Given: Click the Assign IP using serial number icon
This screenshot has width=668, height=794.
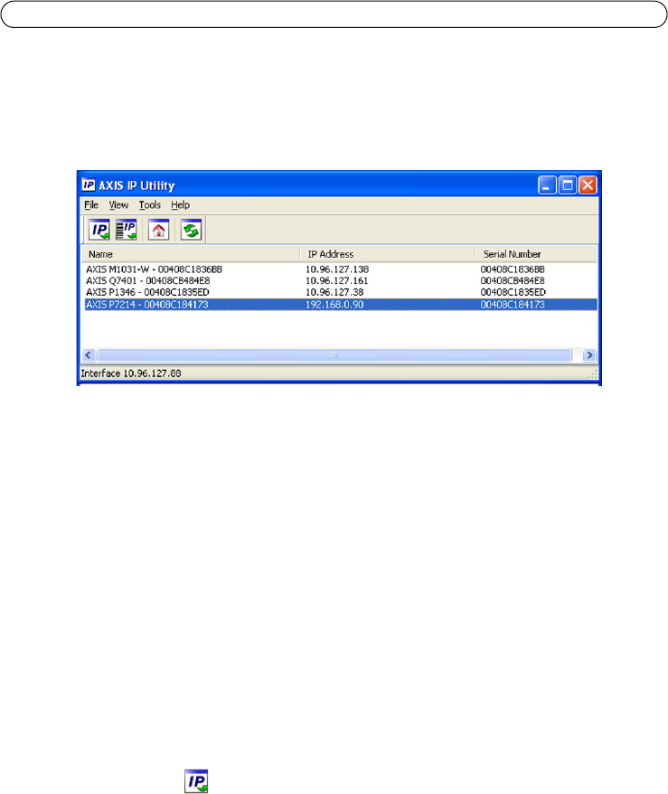Looking at the screenshot, I should pos(126,231).
